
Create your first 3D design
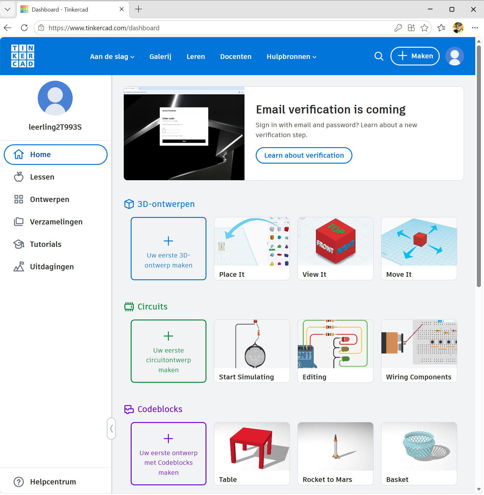[x=168, y=248]
